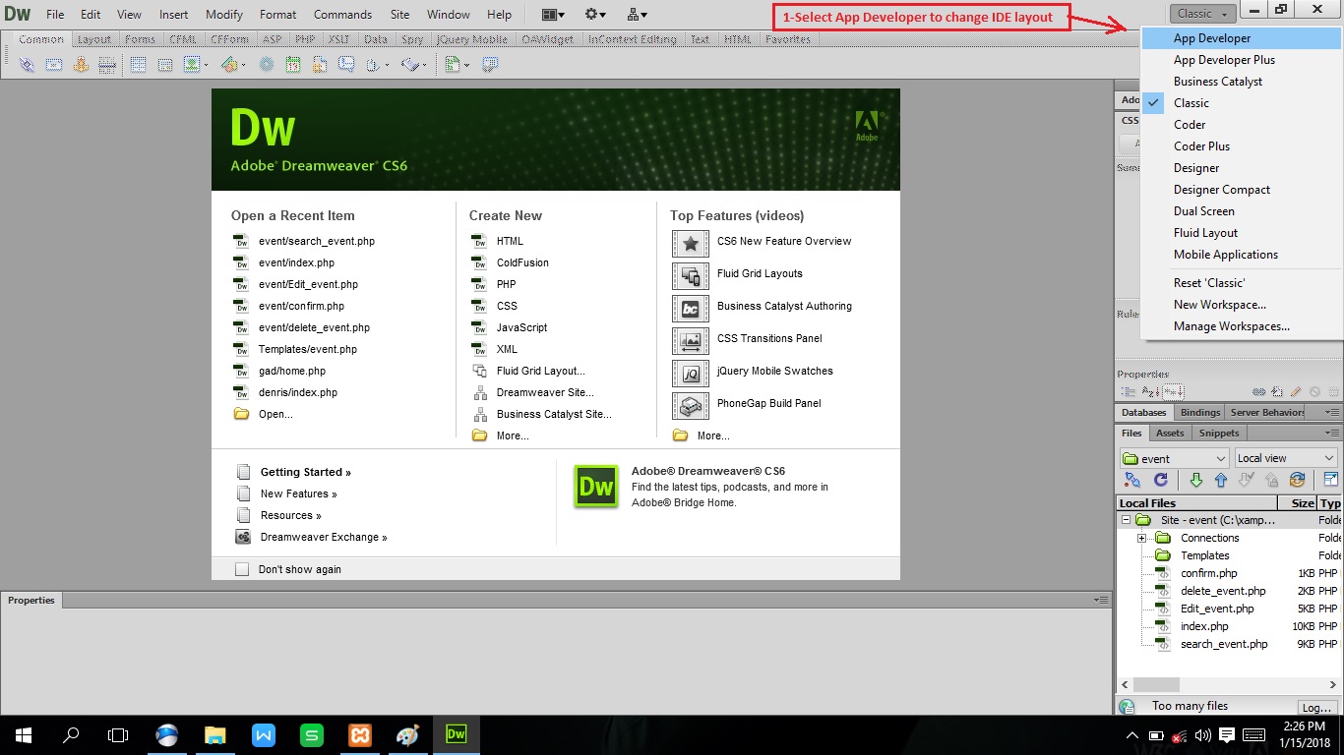This screenshot has width=1344, height=755.
Task: Click the Size column header
Action: 1297,503
